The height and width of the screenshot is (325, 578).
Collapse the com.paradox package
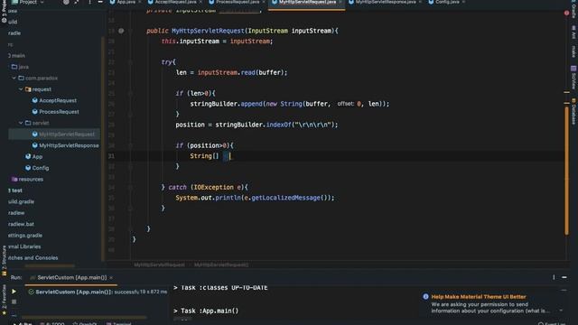(x=14, y=79)
